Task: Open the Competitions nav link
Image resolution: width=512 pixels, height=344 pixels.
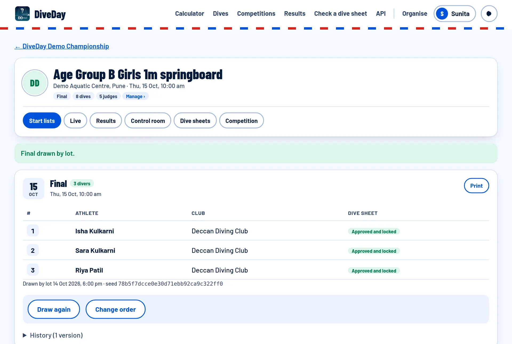Action: pos(256,14)
